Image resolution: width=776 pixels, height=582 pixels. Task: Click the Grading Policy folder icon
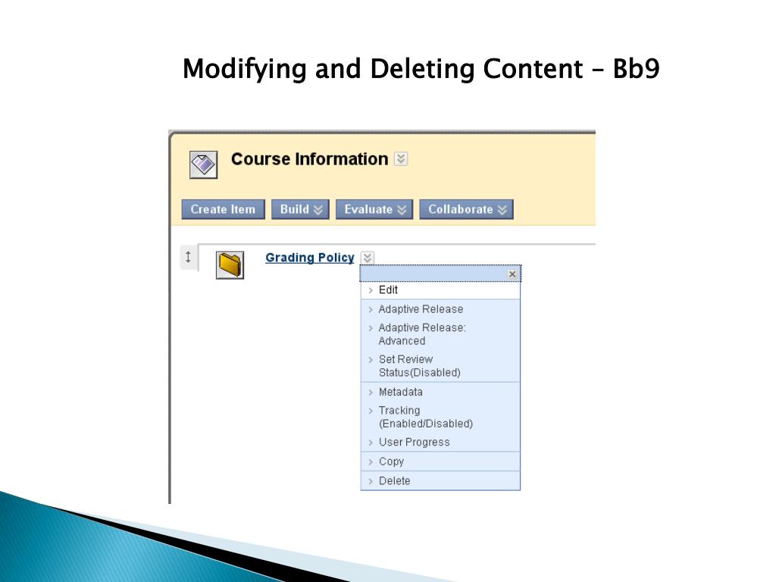pyautogui.click(x=230, y=264)
